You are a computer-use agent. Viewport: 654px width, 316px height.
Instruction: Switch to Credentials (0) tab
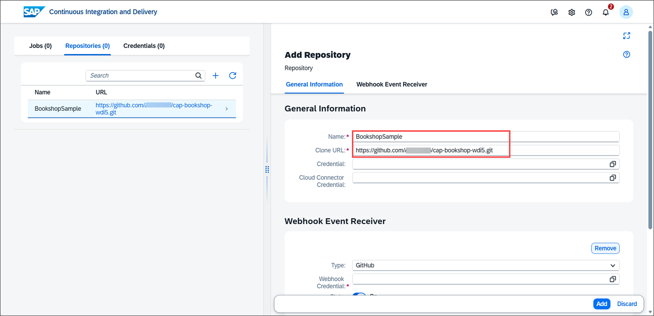click(144, 46)
